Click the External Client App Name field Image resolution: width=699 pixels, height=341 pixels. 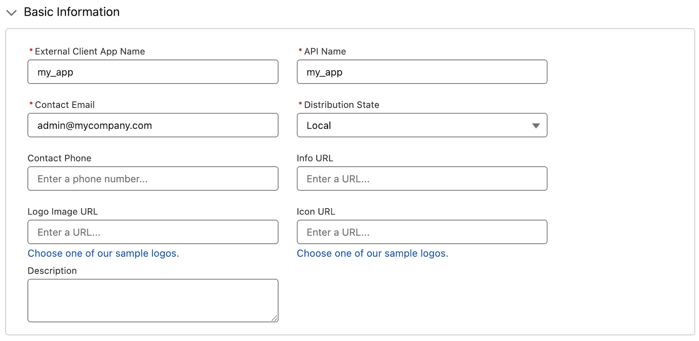pos(153,72)
